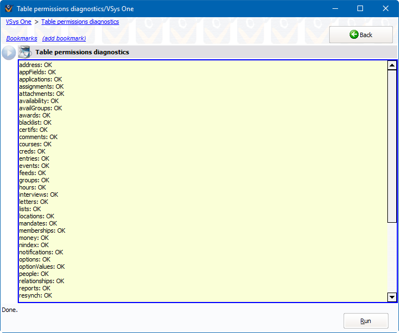
Task: Maximize the VSys One window
Action: [x=360, y=9]
